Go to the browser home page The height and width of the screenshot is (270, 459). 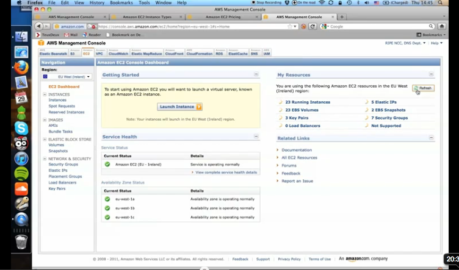442,26
